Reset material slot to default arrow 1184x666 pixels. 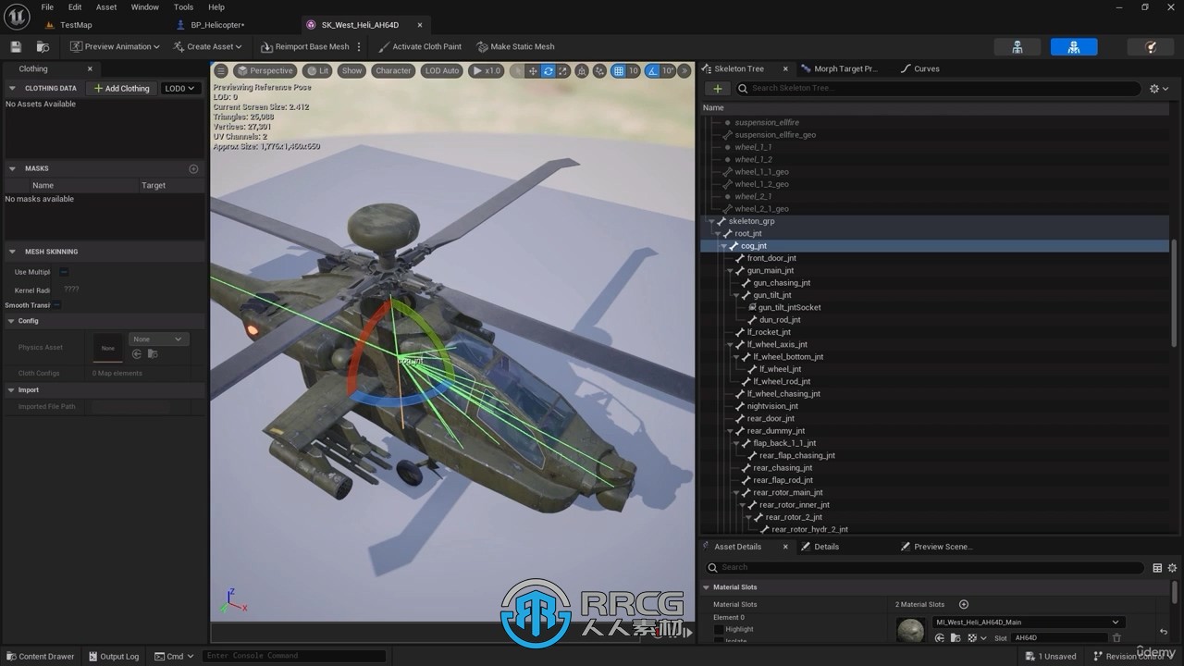(1164, 633)
